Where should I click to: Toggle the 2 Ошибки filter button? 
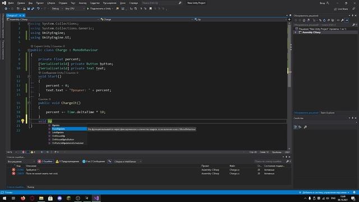(45, 162)
